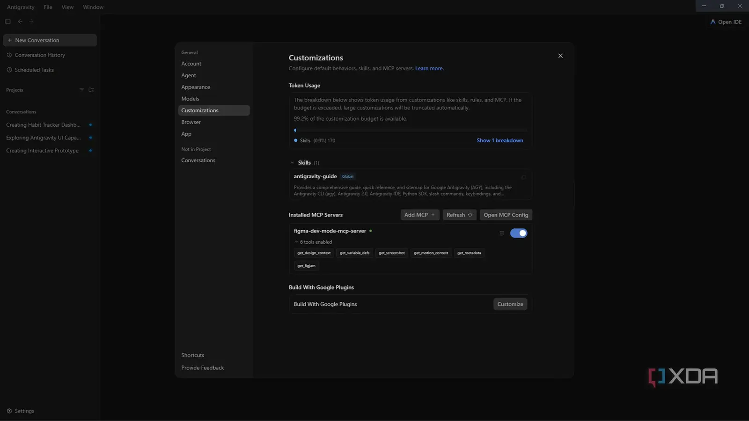This screenshot has height=421, width=749.
Task: Click the Scheduled Tasks clock icon
Action: point(9,70)
